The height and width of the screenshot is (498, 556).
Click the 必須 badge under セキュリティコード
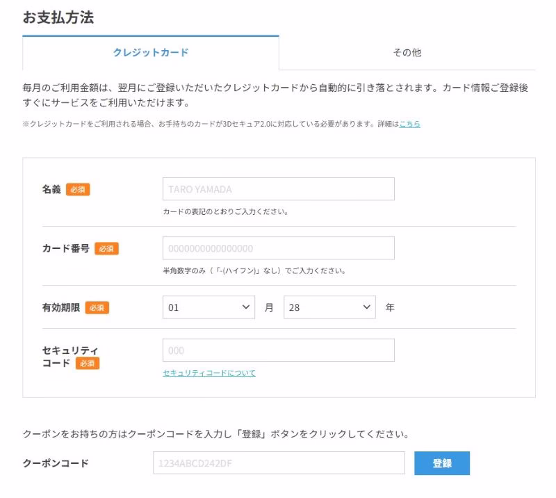pos(88,363)
